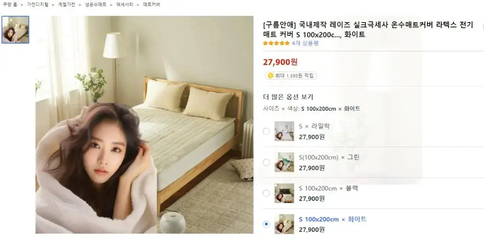Click the 블랙 option thumbnail image
This screenshot has height=244, width=484.
(284, 193)
